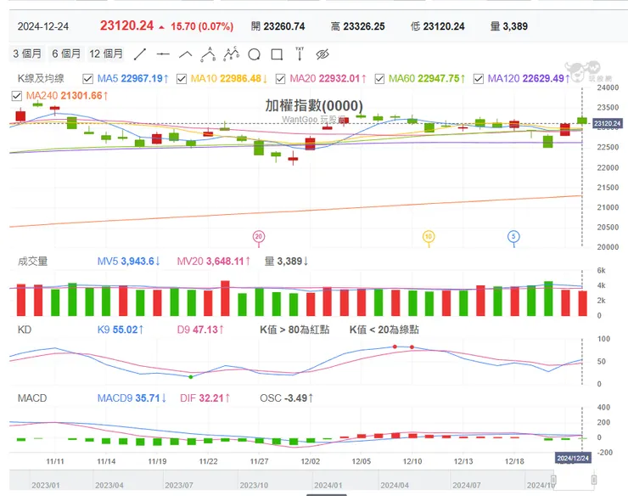Click the MA120 22629.49 value
Viewport: 628px width, 496px height.
coord(529,79)
